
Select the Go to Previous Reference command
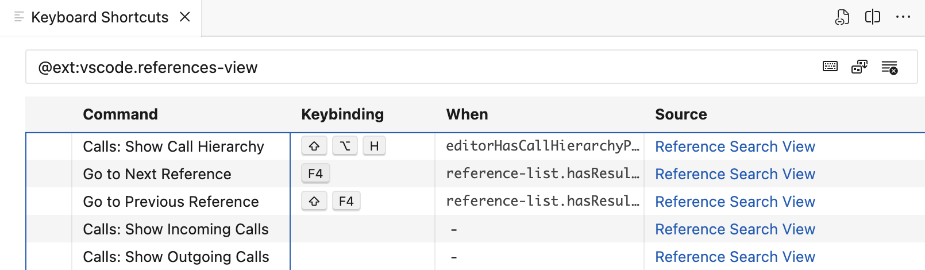(171, 202)
